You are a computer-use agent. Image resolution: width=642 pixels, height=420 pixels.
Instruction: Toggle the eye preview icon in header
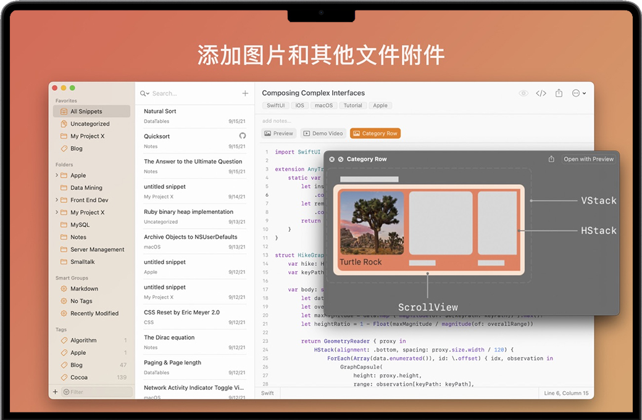[x=523, y=93]
